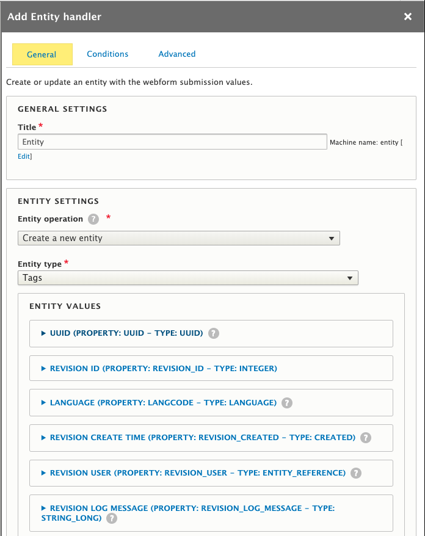Click help icon beside Revision User

(357, 473)
